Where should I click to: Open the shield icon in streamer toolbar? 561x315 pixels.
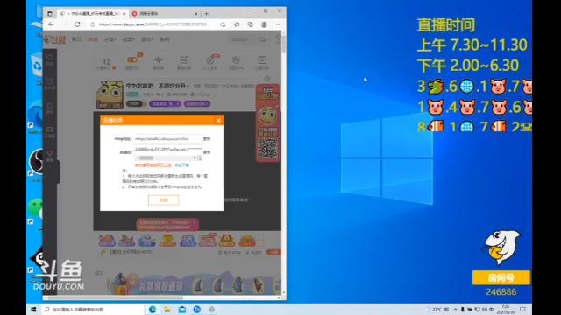[236, 60]
